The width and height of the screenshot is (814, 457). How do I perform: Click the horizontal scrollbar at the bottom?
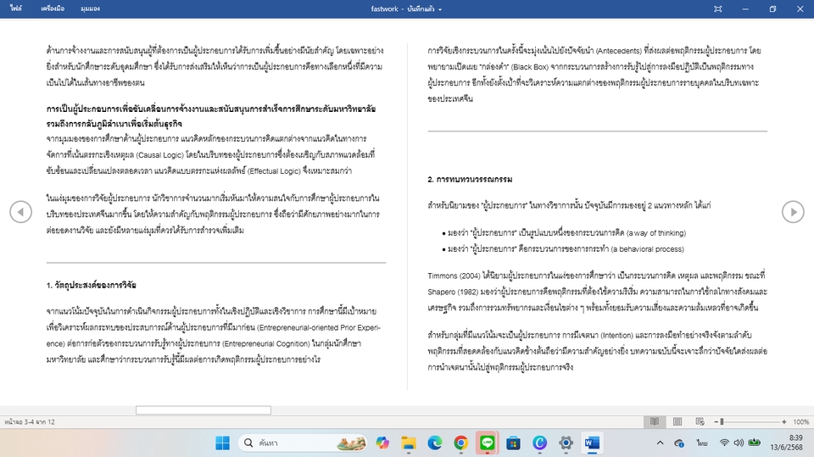203,410
